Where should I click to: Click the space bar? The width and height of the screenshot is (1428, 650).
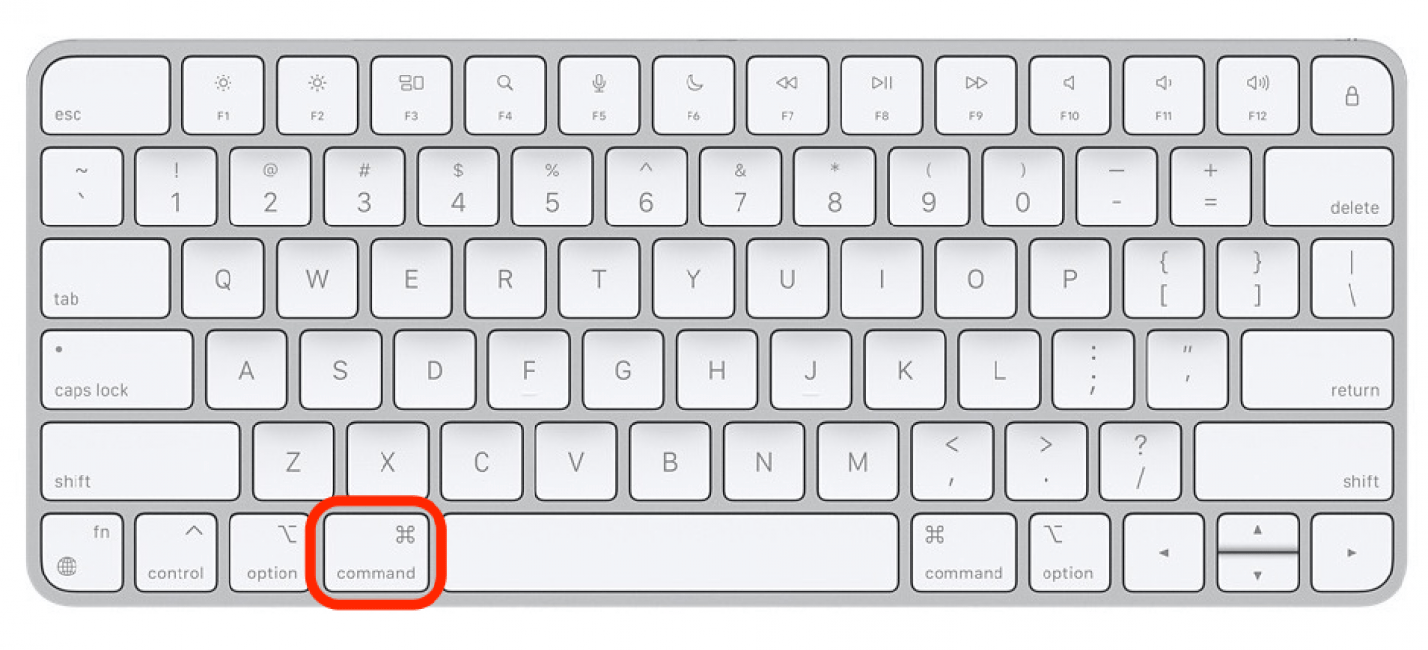[x=672, y=552]
